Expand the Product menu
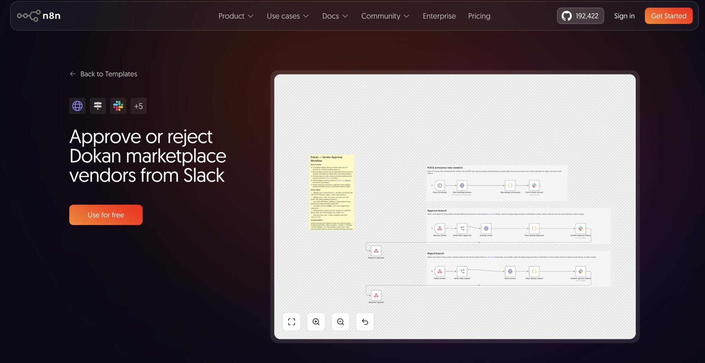Image resolution: width=705 pixels, height=363 pixels. pos(236,16)
